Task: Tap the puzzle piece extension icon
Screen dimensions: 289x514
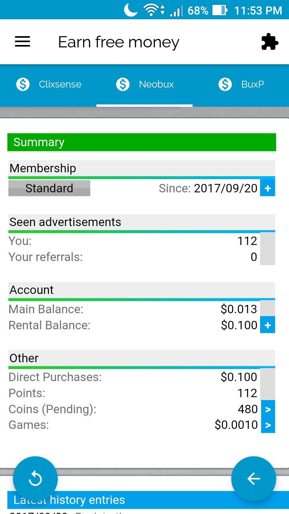Action: click(x=270, y=42)
